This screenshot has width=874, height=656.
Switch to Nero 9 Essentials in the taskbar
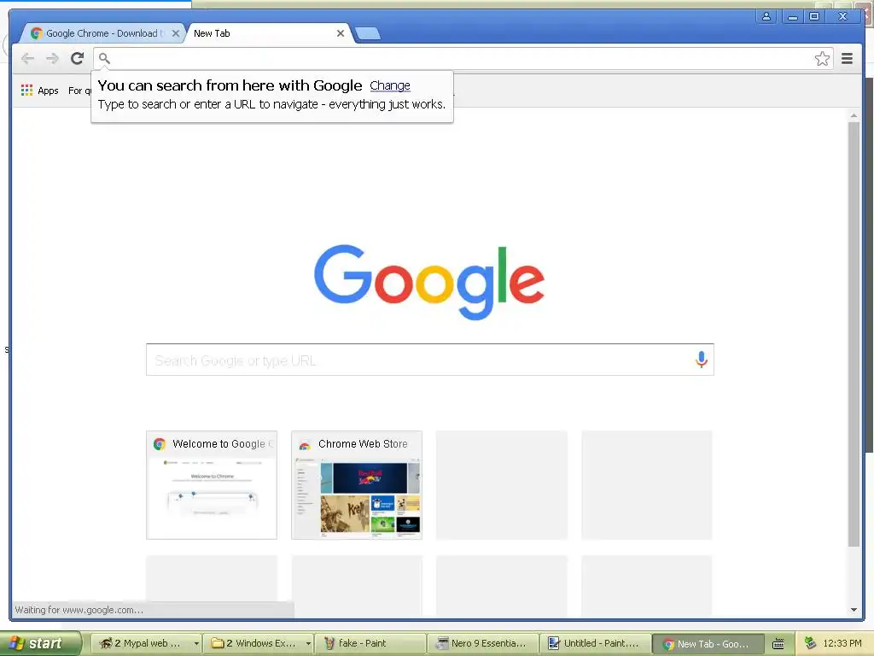point(483,643)
